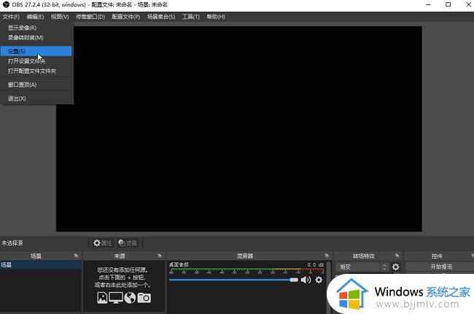
Task: Open the 视图(V) menu
Action: 60,17
